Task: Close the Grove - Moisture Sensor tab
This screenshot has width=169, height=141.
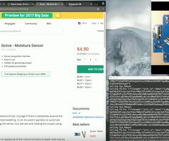Action: [x=62, y=4]
